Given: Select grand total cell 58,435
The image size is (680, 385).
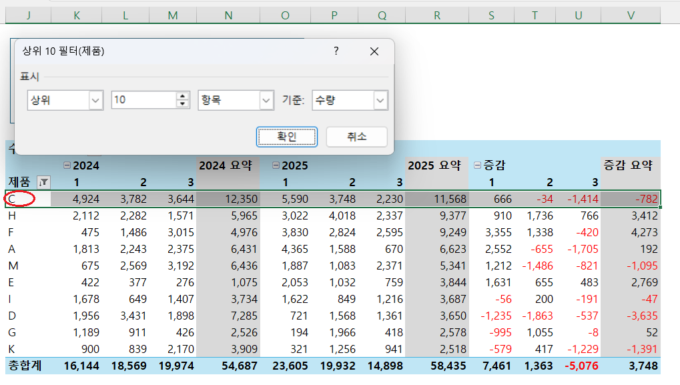Looking at the screenshot, I should click(437, 366).
